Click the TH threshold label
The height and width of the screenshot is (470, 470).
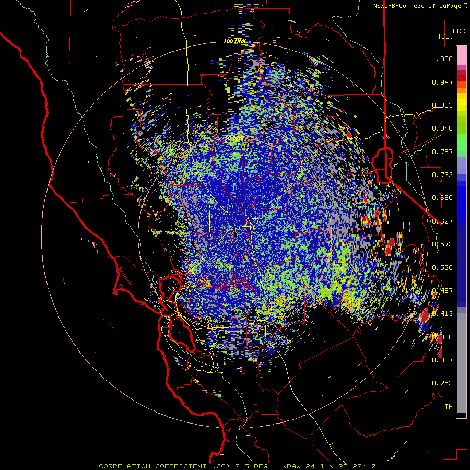(449, 407)
